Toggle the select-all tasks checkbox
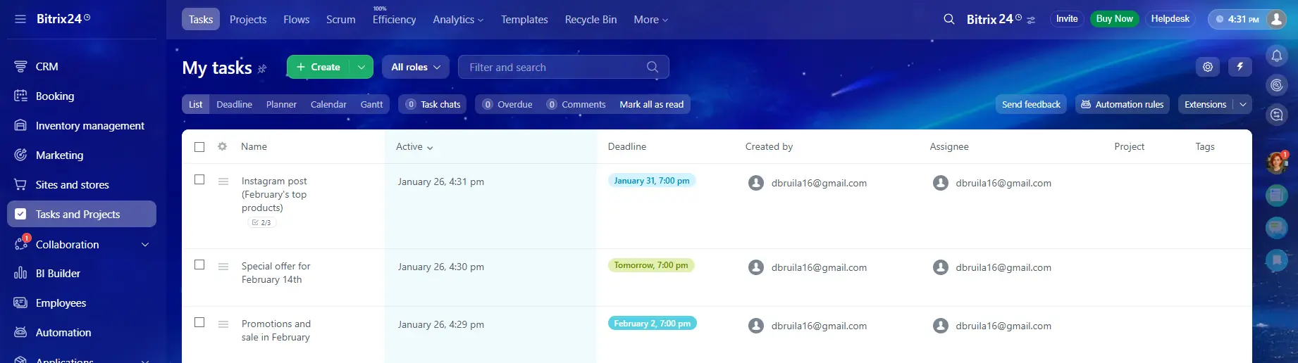Viewport: 1298px width, 363px height. point(199,146)
